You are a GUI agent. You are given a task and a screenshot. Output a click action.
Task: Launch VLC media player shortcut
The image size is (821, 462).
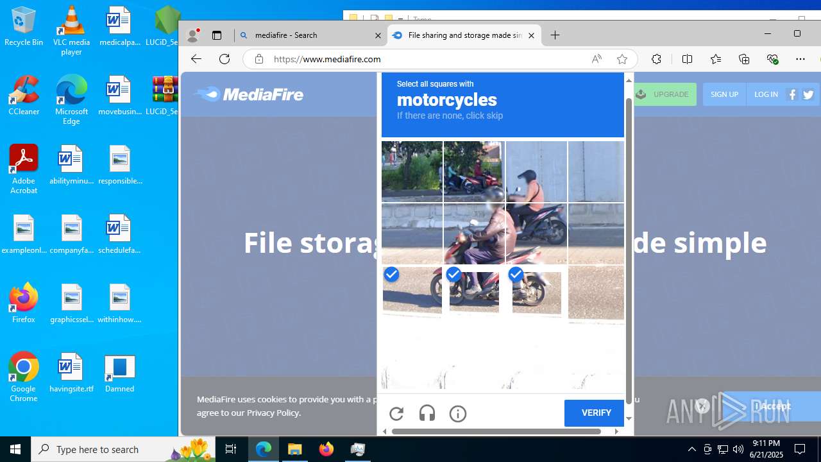click(x=71, y=30)
